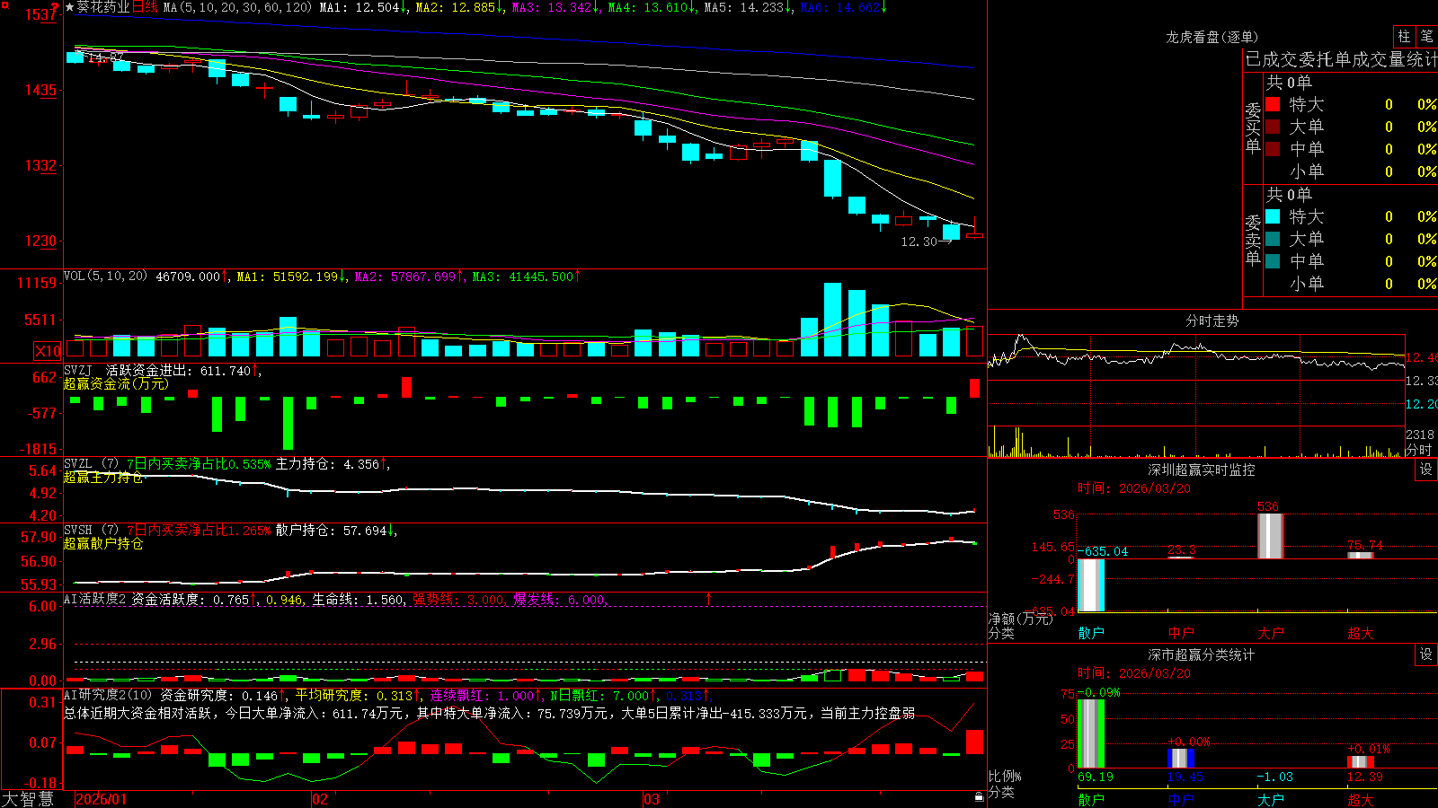Click the 龙虎看盘(逐单) panel title

(x=1212, y=37)
